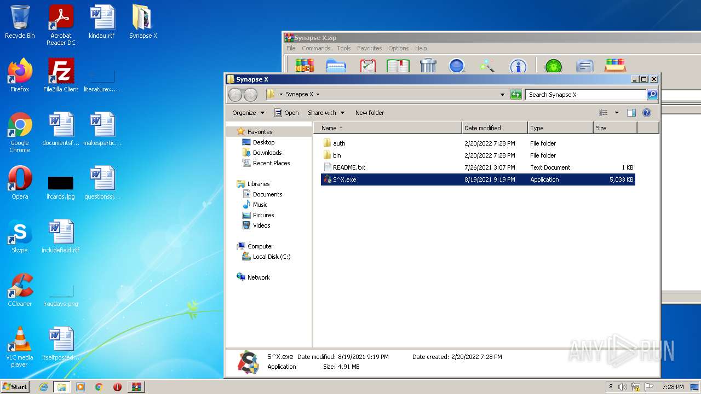Open File menu in Synapse X.zip window
701x394 pixels.
[291, 48]
